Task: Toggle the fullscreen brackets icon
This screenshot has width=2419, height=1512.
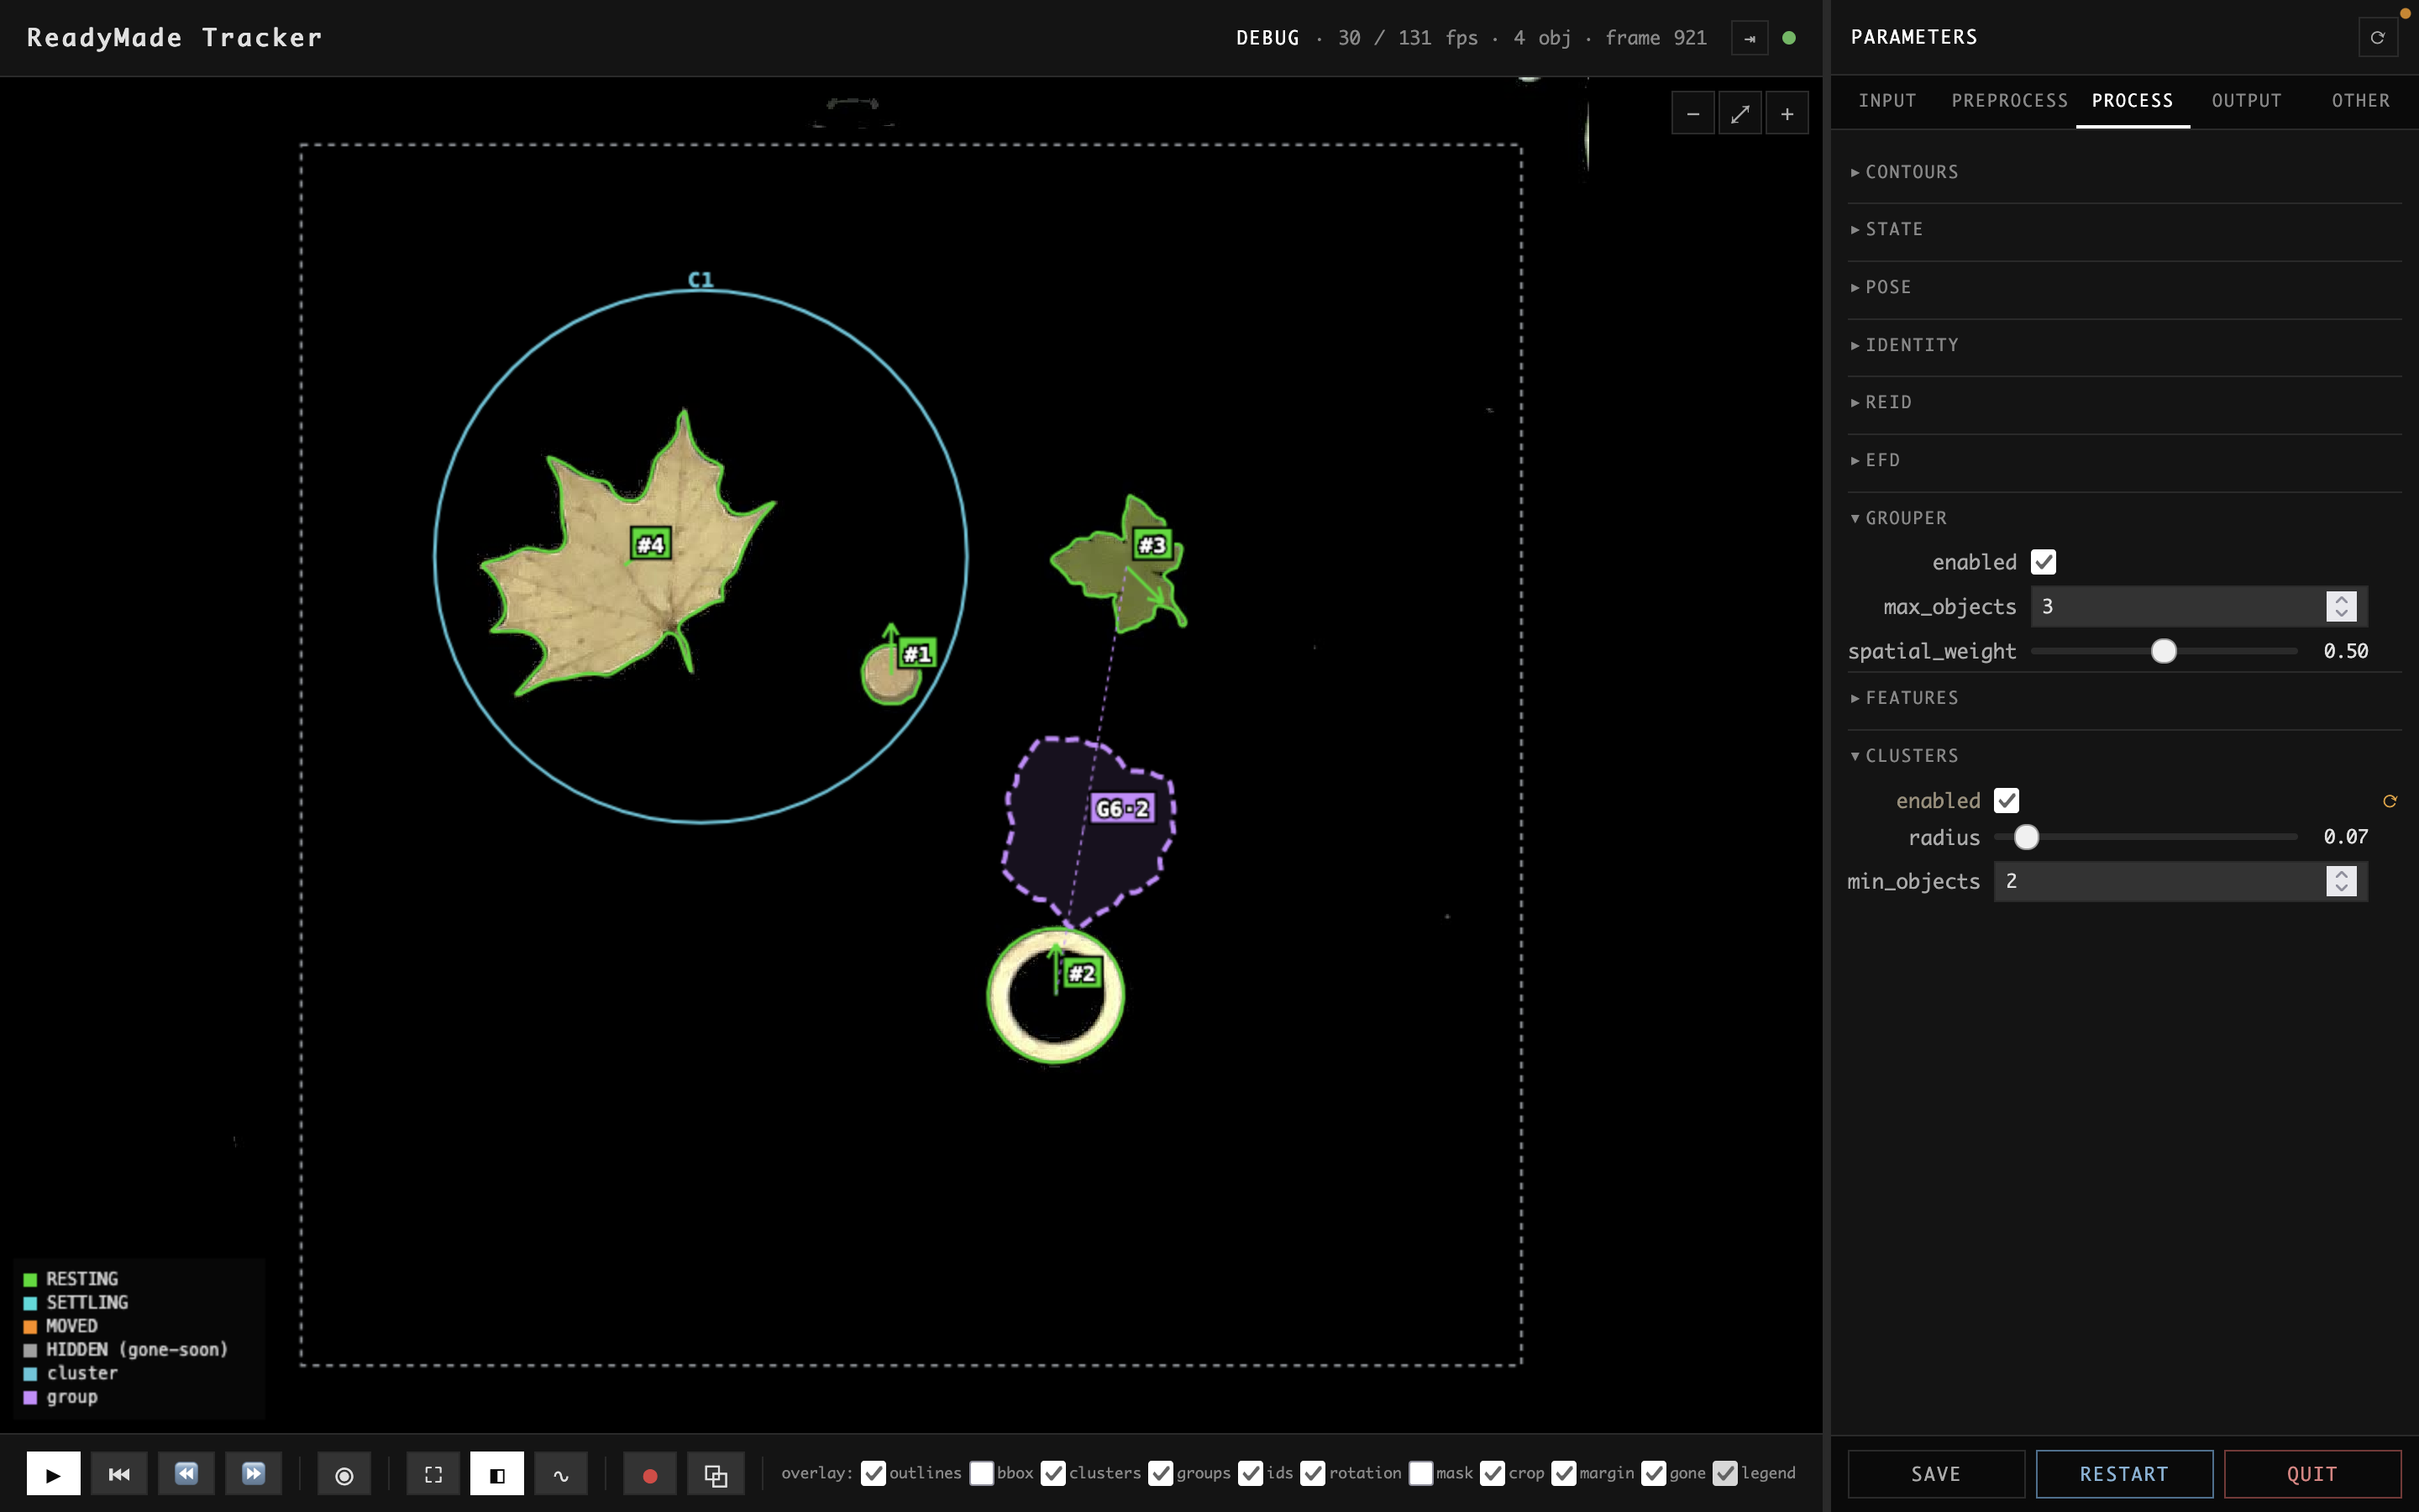Action: pos(433,1474)
